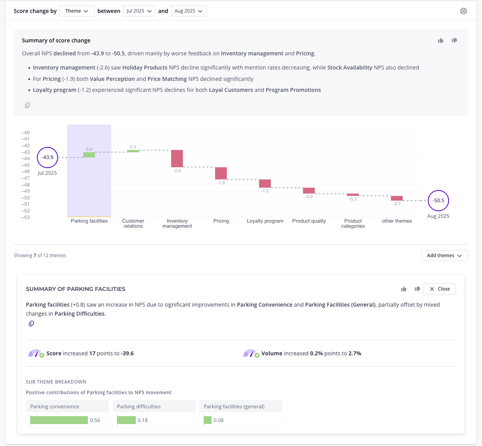Click the Parking facilities axis label
The width and height of the screenshot is (482, 446).
click(x=89, y=221)
